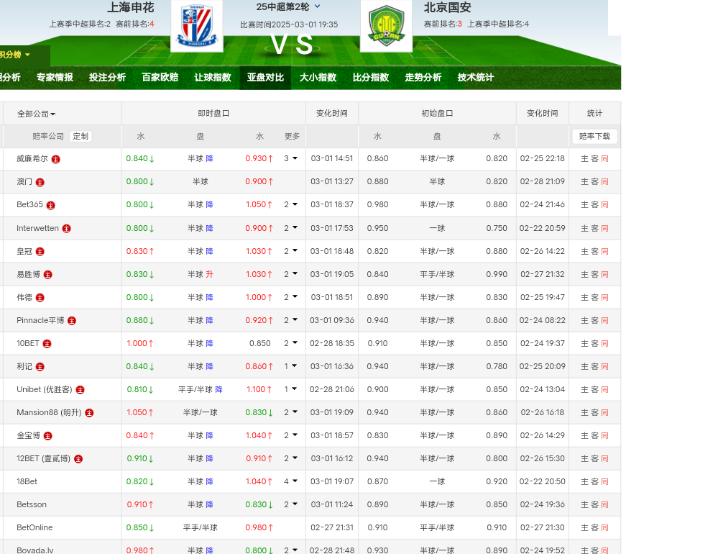This screenshot has height=554, width=718.
Task: Open the 走势分析 tab
Action: click(x=423, y=78)
